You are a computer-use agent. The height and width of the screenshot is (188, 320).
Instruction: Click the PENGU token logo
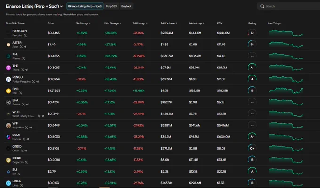click(x=8, y=79)
